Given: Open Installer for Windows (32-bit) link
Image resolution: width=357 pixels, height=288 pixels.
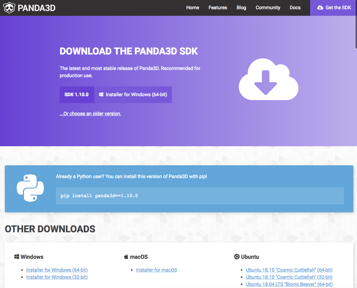Looking at the screenshot, I should tap(57, 277).
